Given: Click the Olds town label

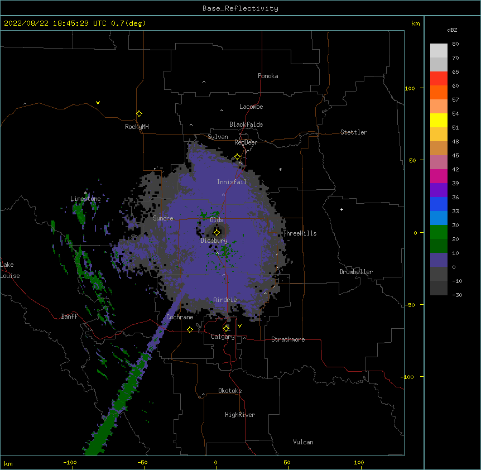Looking at the screenshot, I should click(x=217, y=220).
